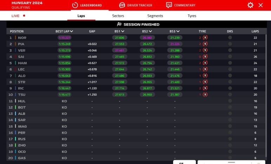This screenshot has width=271, height=164.
Task: Click the soft tyre icon for TSU
Action: coord(205,94)
